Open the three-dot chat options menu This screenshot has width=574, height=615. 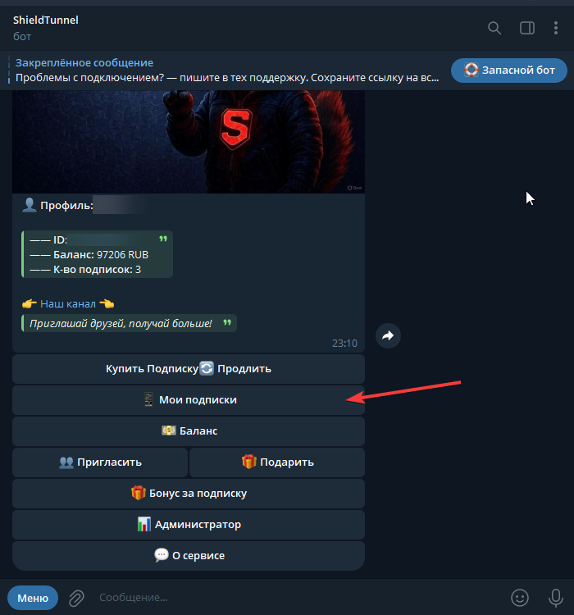pyautogui.click(x=557, y=28)
